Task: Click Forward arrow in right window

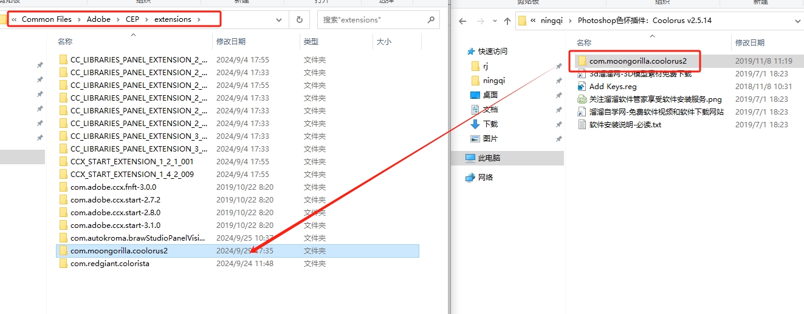Action: pos(479,21)
